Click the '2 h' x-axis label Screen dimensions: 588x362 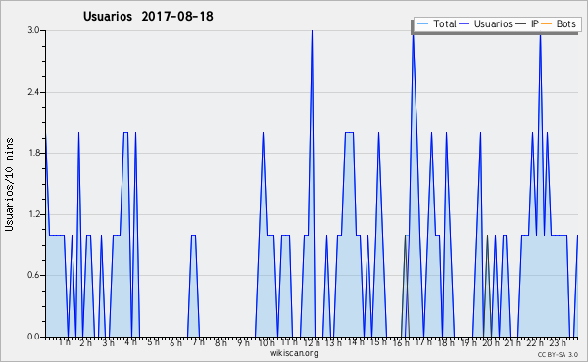(x=85, y=342)
